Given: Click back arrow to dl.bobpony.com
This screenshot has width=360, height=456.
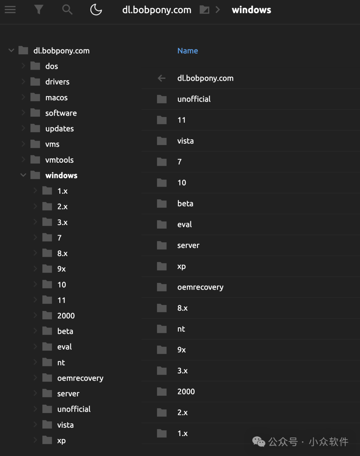Looking at the screenshot, I should 162,78.
